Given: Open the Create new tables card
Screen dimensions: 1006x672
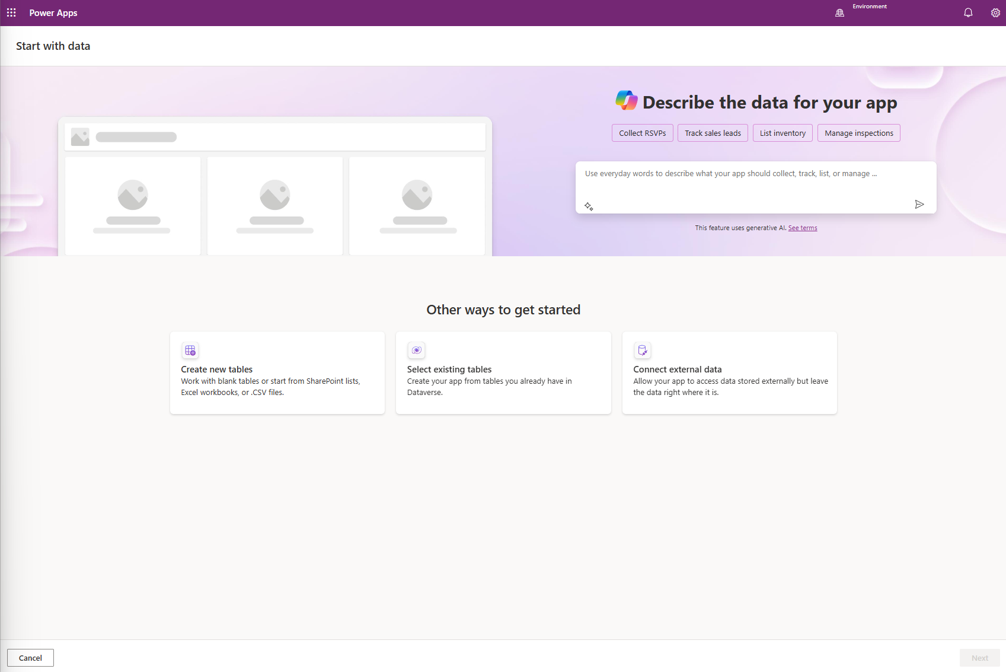Looking at the screenshot, I should 277,372.
